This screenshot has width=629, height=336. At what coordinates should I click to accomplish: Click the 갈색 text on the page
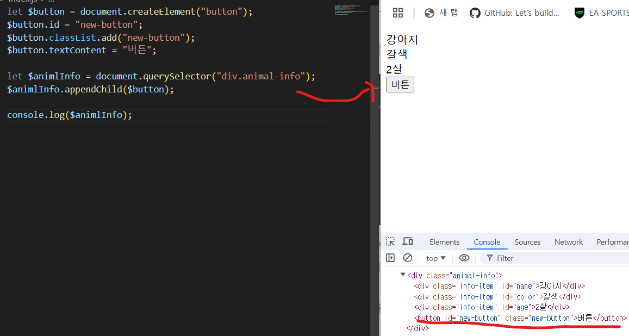click(x=397, y=54)
